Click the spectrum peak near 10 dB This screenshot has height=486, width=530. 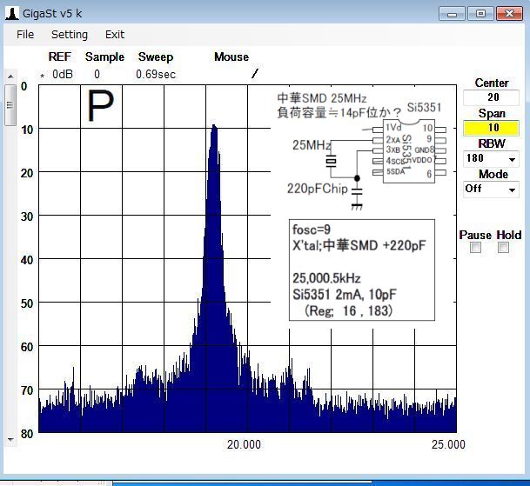tap(214, 127)
